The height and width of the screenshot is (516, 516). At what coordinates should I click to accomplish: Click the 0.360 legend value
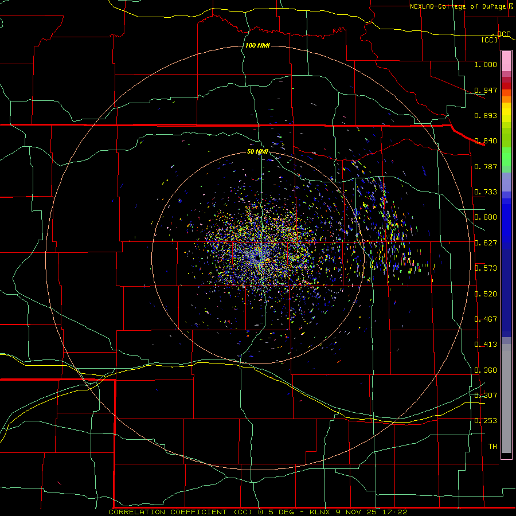click(486, 370)
